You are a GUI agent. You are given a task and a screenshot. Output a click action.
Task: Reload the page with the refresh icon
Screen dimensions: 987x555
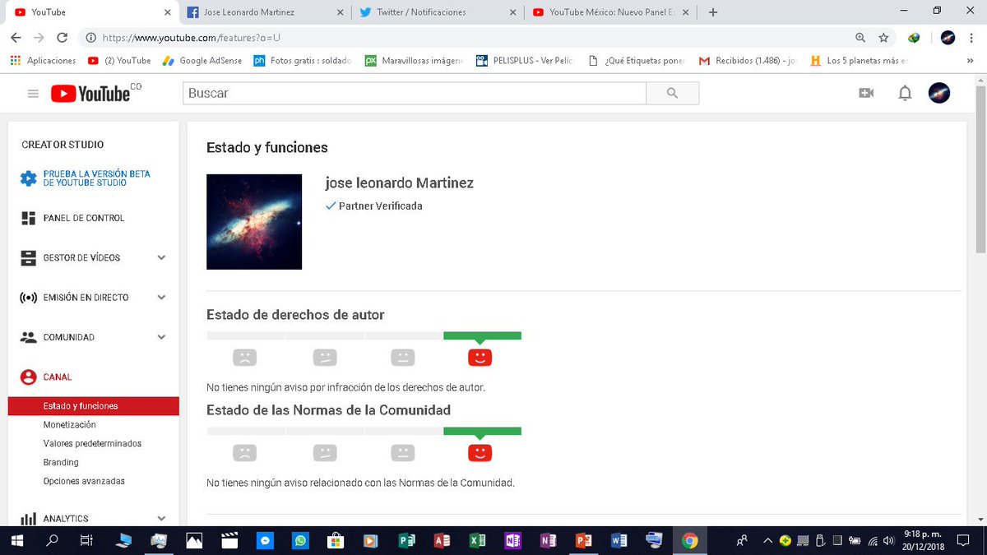tap(62, 37)
